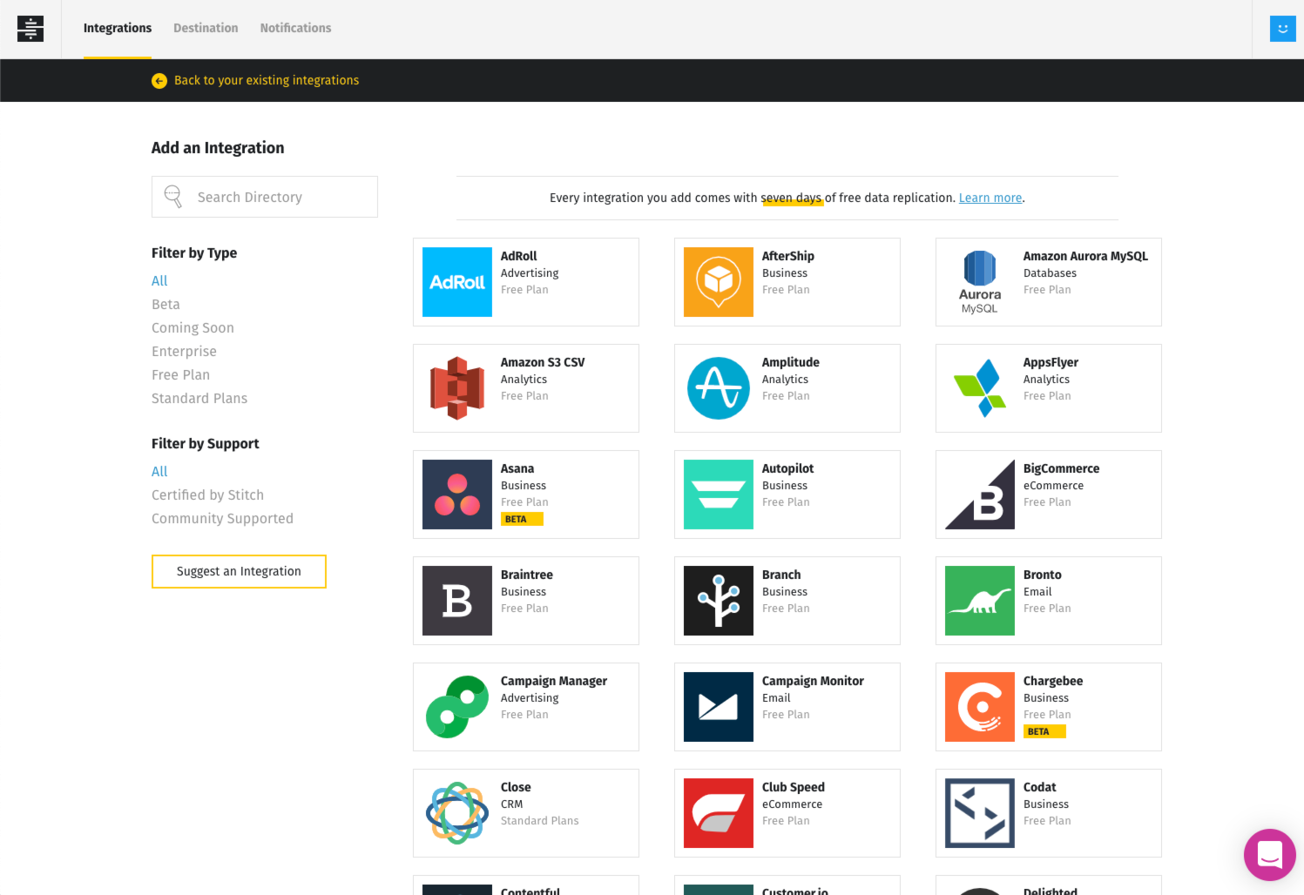The width and height of the screenshot is (1304, 895).
Task: Select the Chargebee integration logo
Action: pyautogui.click(x=980, y=707)
